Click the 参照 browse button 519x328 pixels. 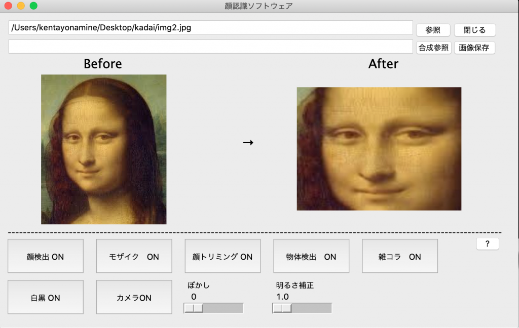tap(433, 30)
